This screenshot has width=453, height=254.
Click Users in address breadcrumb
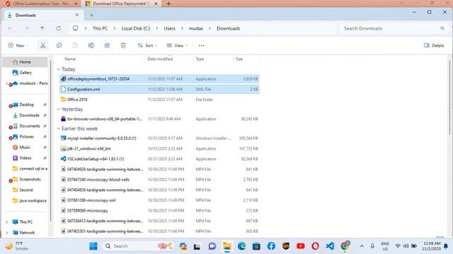[x=170, y=28]
